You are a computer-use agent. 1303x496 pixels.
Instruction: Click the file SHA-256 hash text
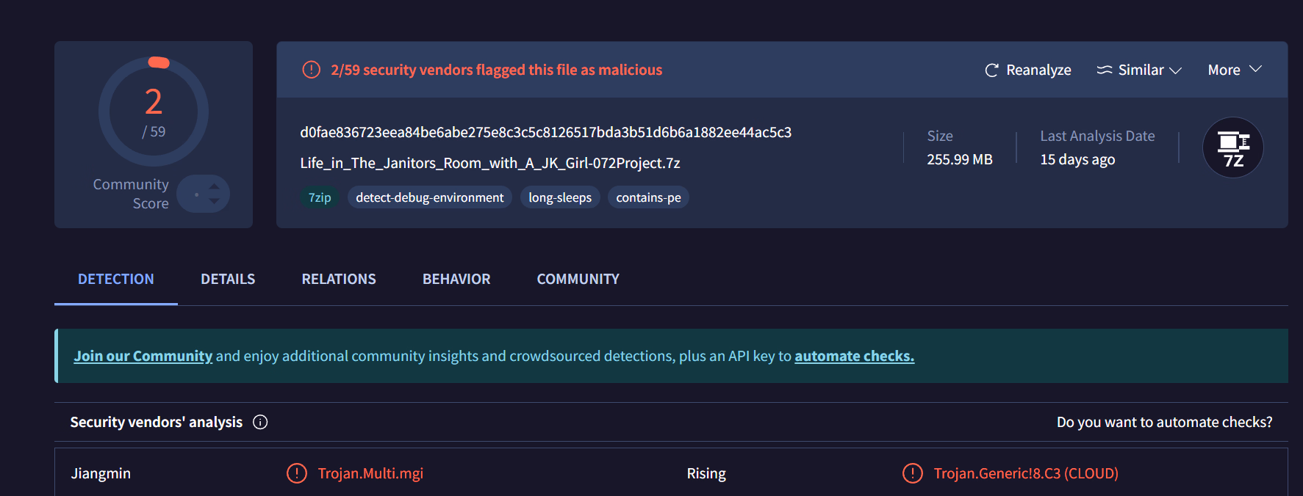coord(545,132)
